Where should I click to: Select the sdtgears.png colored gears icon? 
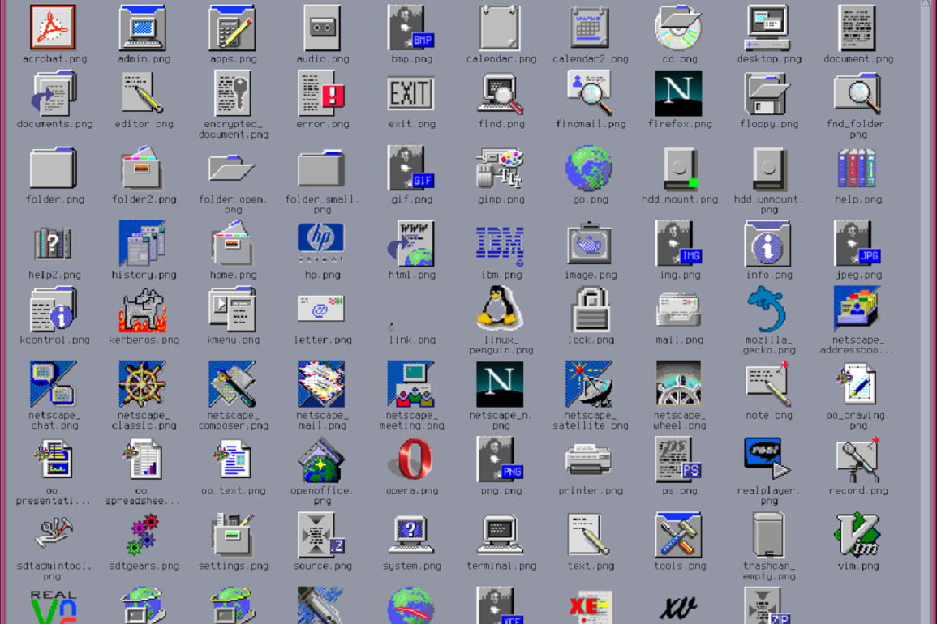click(x=143, y=535)
